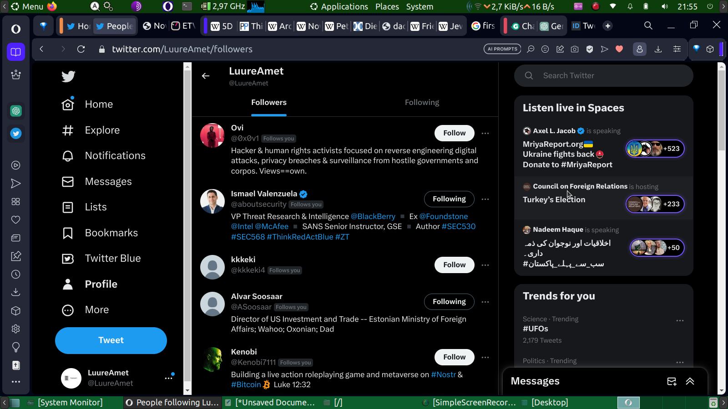
Task: Open search tabs magnifier in tab bar
Action: pyautogui.click(x=648, y=26)
